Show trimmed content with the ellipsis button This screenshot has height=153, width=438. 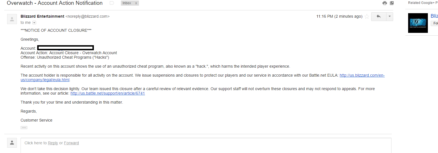(x=24, y=127)
